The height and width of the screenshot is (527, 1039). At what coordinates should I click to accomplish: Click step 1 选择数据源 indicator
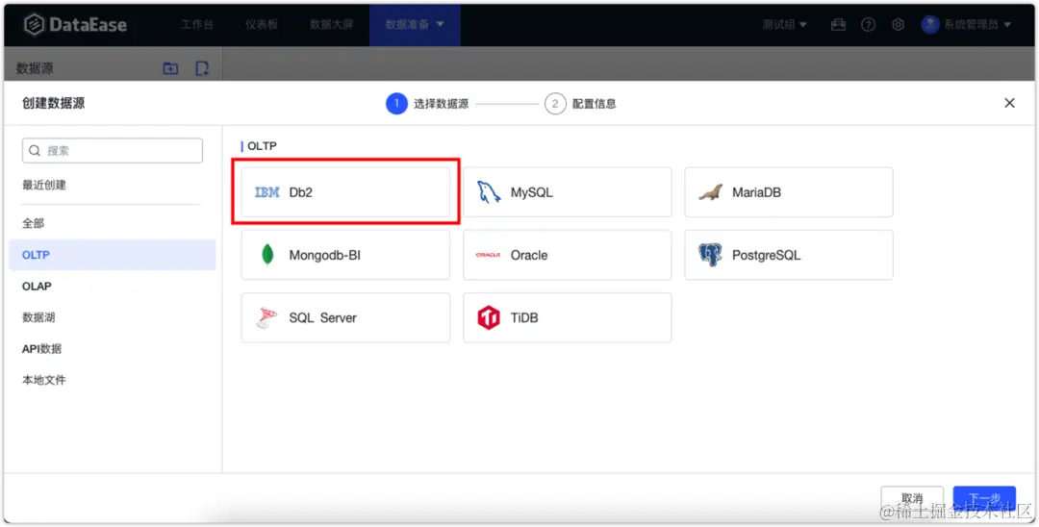(427, 103)
